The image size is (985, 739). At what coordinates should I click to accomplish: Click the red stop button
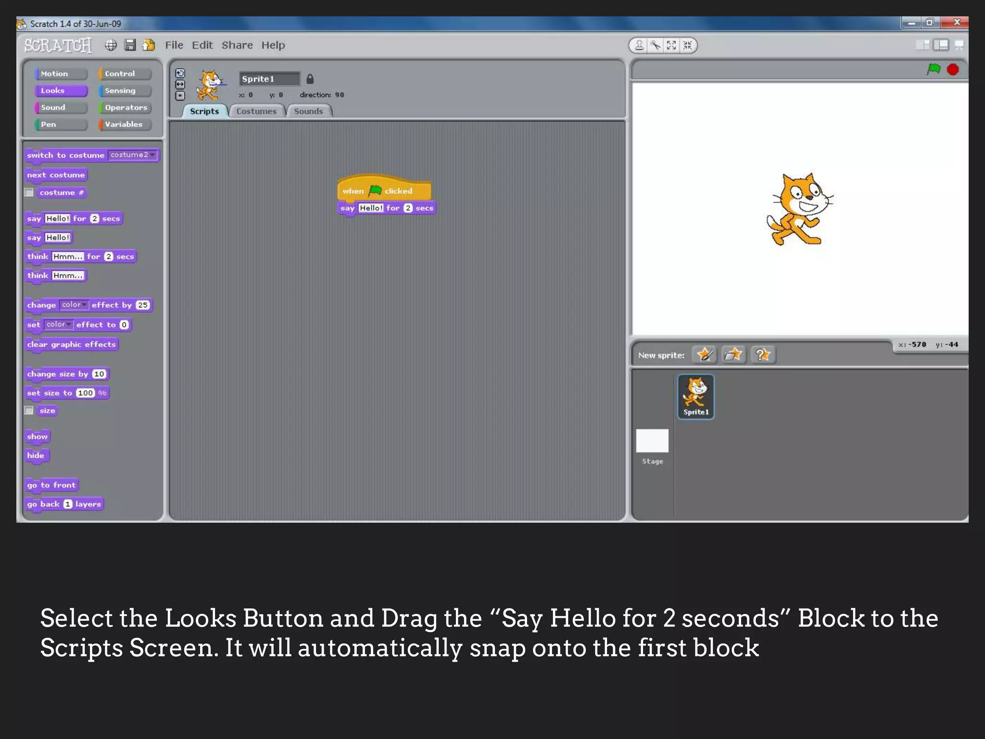click(953, 70)
